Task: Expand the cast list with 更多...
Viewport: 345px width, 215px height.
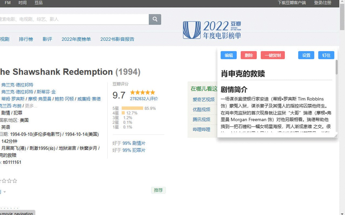Action: [x=31, y=106]
